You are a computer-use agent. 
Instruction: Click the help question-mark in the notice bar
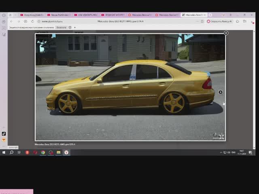click(70, 27)
